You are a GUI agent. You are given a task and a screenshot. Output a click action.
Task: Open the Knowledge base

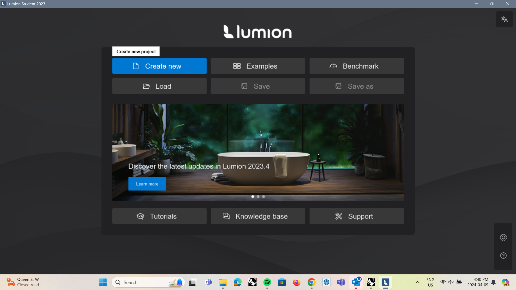click(258, 216)
